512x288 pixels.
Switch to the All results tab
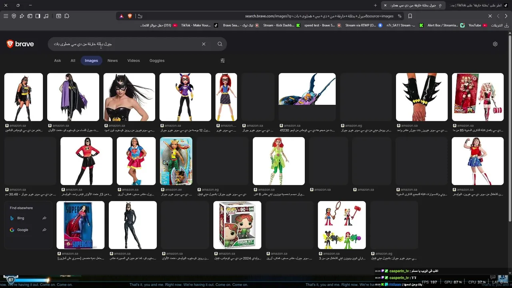(73, 60)
